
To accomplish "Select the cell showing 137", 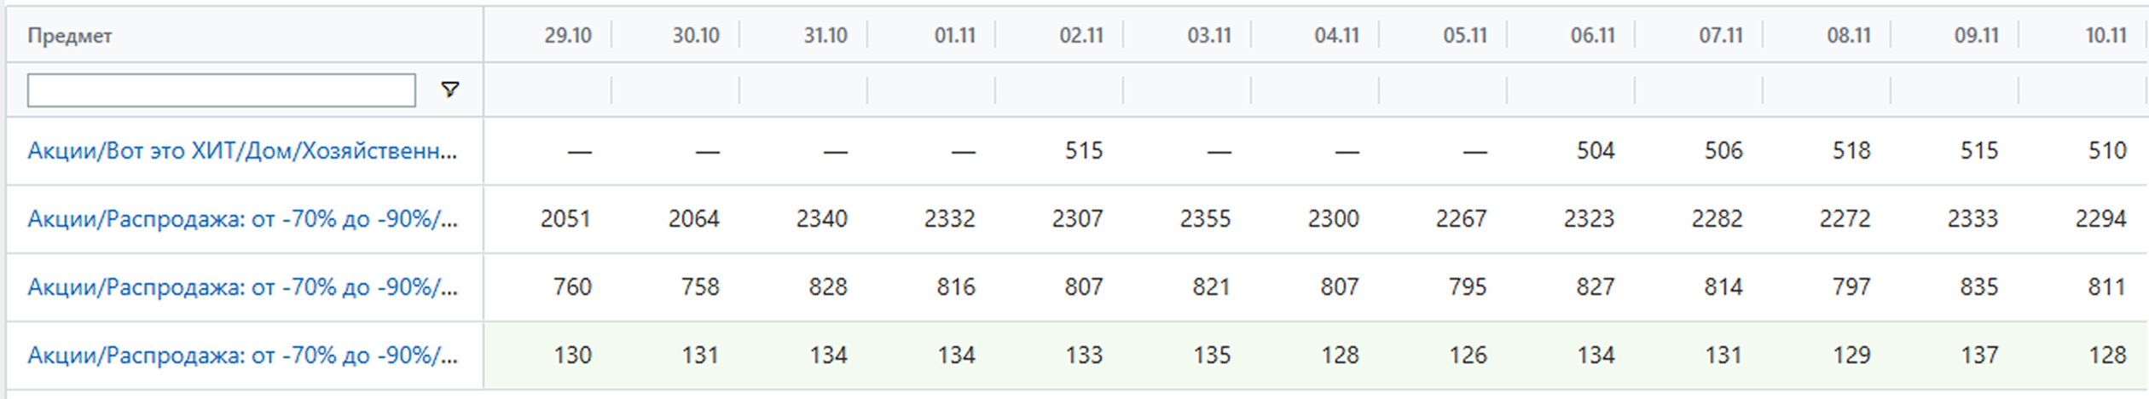I will tap(1978, 356).
